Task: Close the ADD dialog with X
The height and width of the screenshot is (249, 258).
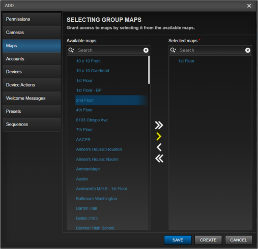Action: 249,6
